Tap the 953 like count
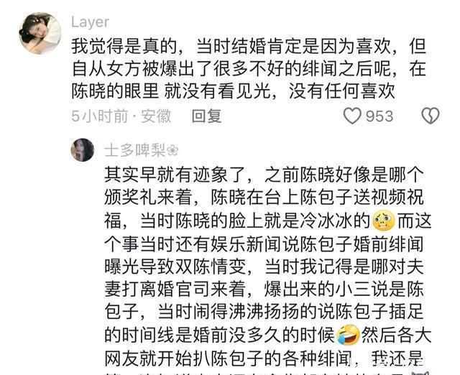460x375 pixels. [x=379, y=116]
